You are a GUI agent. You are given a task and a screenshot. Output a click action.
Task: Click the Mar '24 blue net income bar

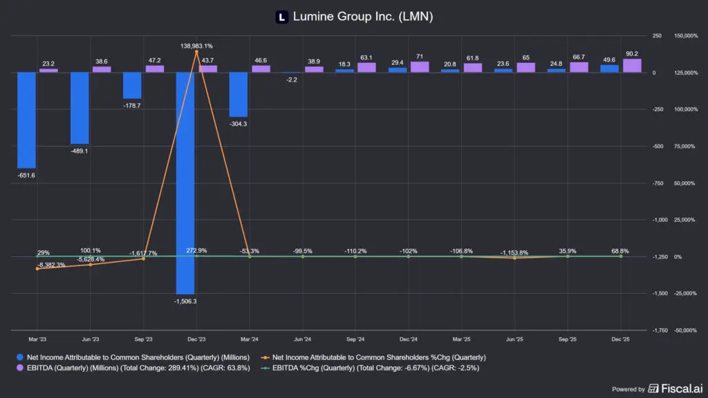(239, 94)
